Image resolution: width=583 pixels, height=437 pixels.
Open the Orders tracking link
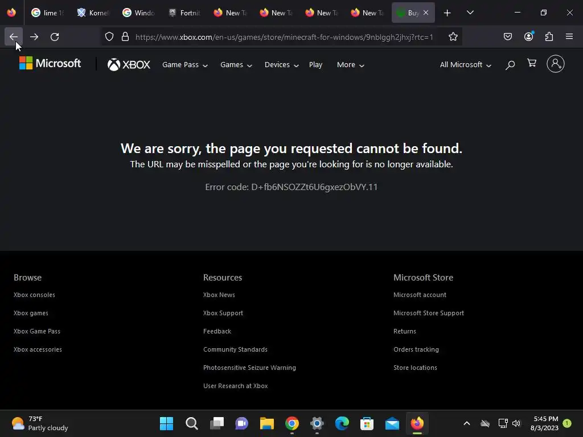coord(416,349)
